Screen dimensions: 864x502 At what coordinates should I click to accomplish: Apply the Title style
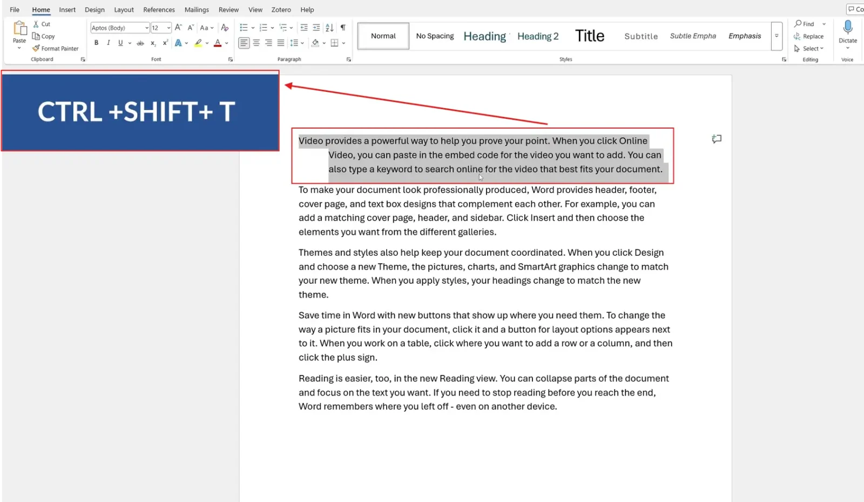[590, 36]
